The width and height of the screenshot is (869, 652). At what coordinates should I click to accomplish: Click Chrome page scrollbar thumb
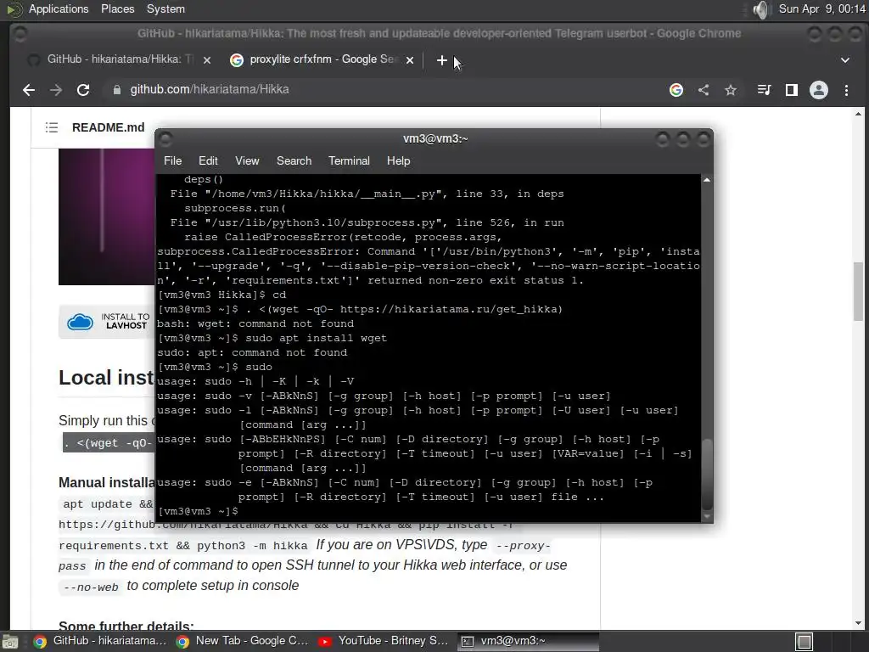pos(858,291)
